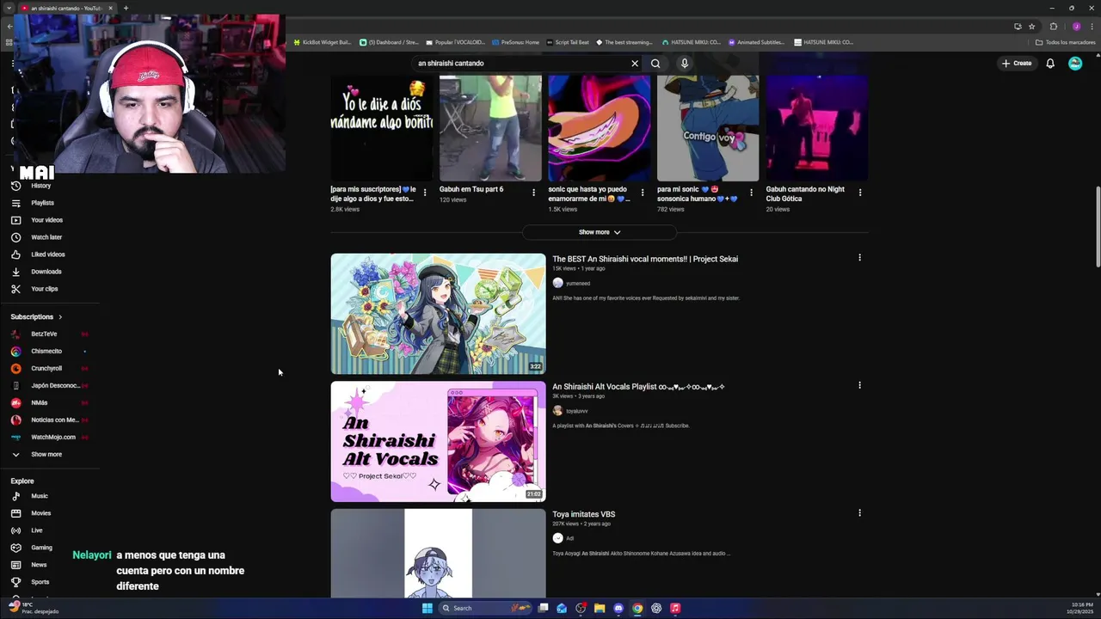The image size is (1101, 619).
Task: Click the magnifier search button
Action: pyautogui.click(x=655, y=64)
